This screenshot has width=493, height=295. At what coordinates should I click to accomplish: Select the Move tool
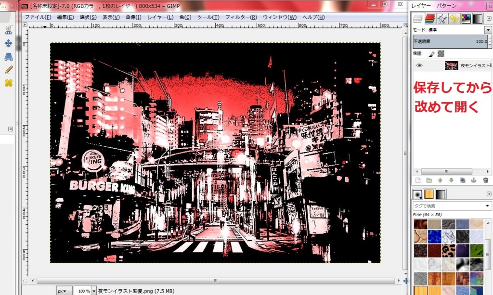point(9,43)
